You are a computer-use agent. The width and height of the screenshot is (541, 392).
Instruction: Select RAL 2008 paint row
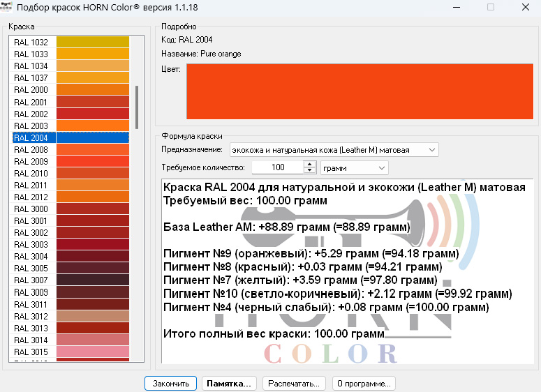click(71, 150)
